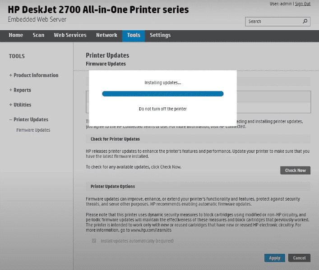The width and height of the screenshot is (319, 270).
Task: Open the Home tab
Action: (x=16, y=35)
